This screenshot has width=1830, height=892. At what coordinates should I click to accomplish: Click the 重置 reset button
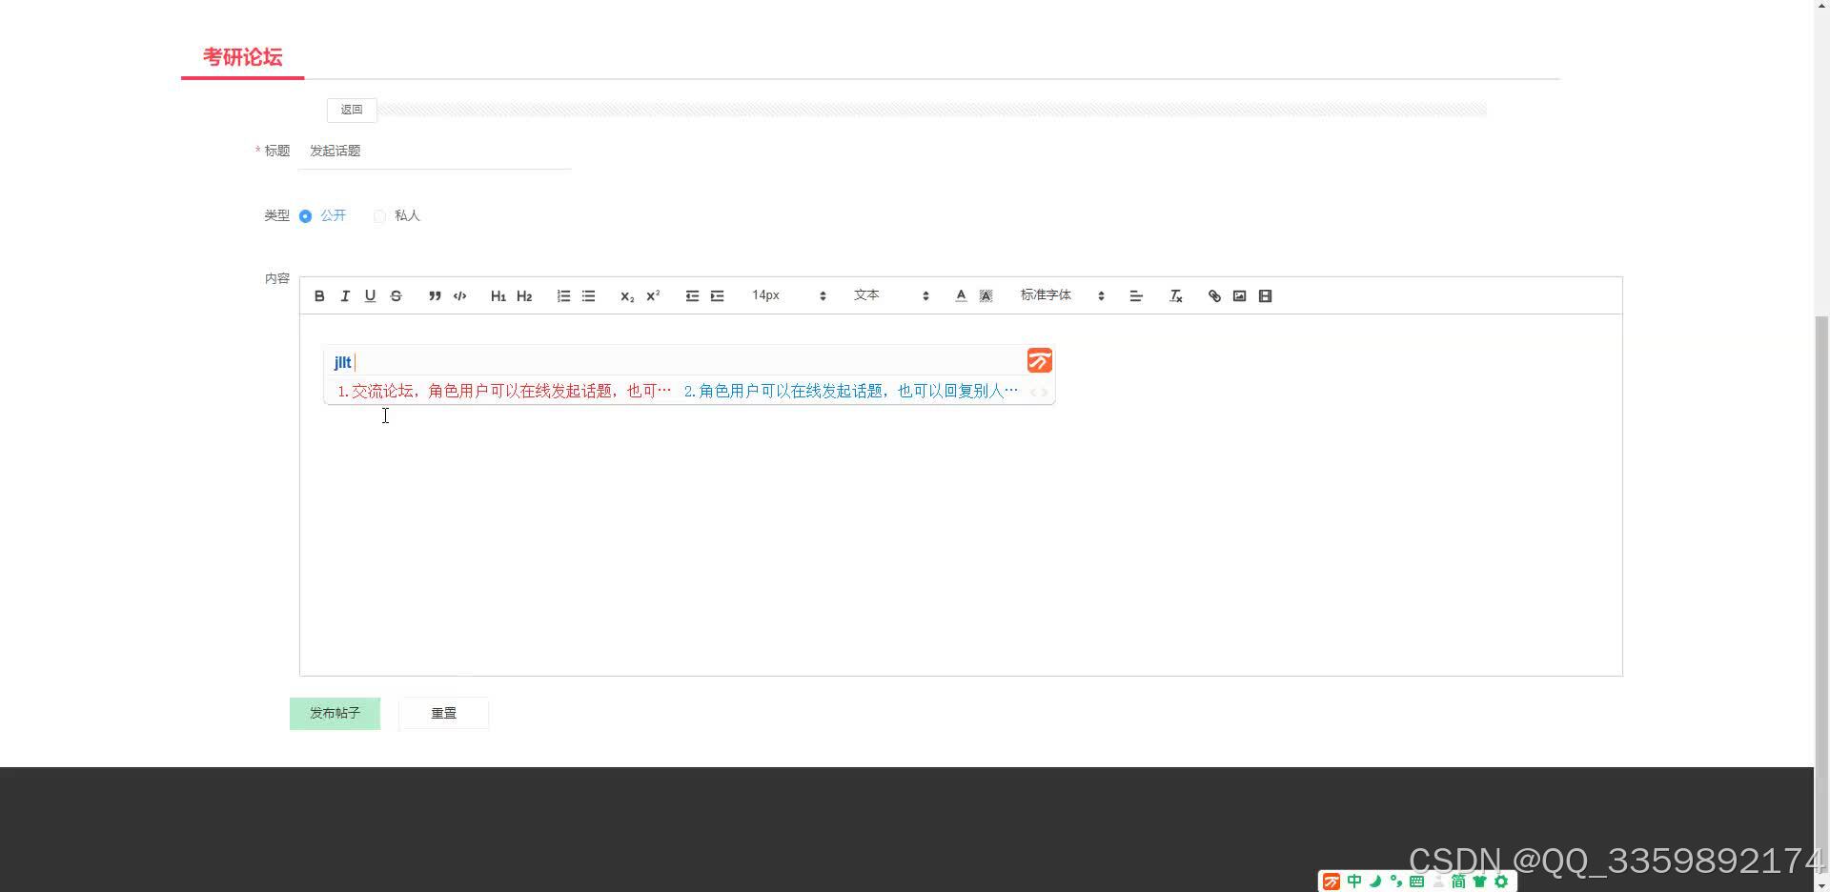click(444, 714)
